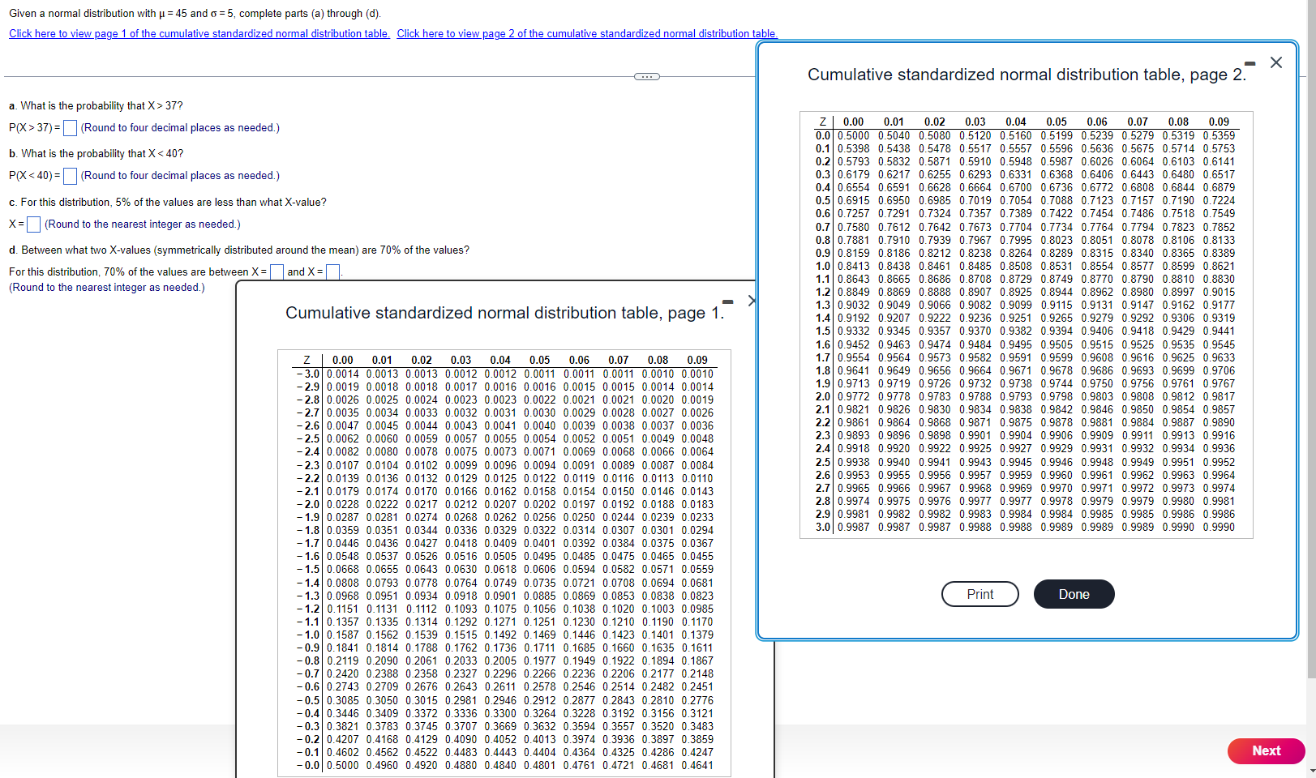Click the 0.5000 cell in page 2 table
The width and height of the screenshot is (1316, 778).
[854, 135]
